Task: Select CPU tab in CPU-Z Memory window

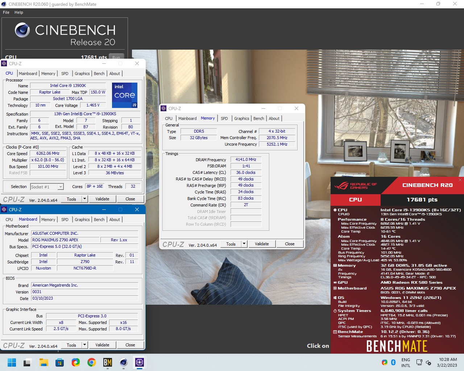Action: pyautogui.click(x=169, y=118)
